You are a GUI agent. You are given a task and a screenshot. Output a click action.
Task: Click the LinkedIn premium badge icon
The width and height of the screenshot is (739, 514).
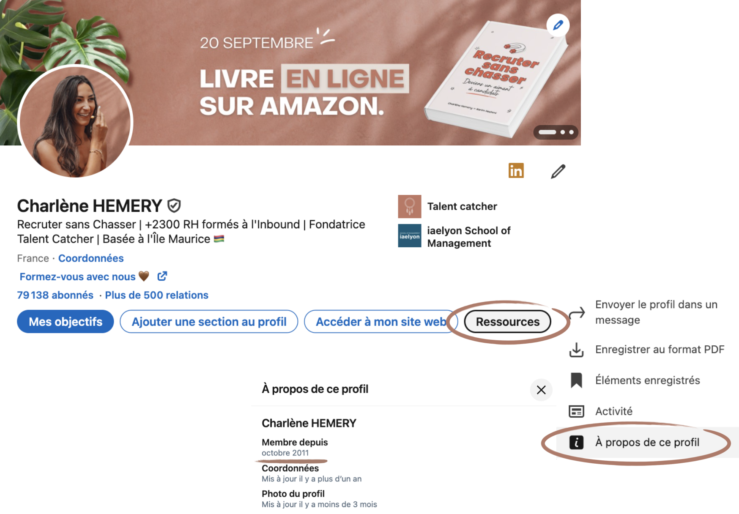pyautogui.click(x=516, y=171)
